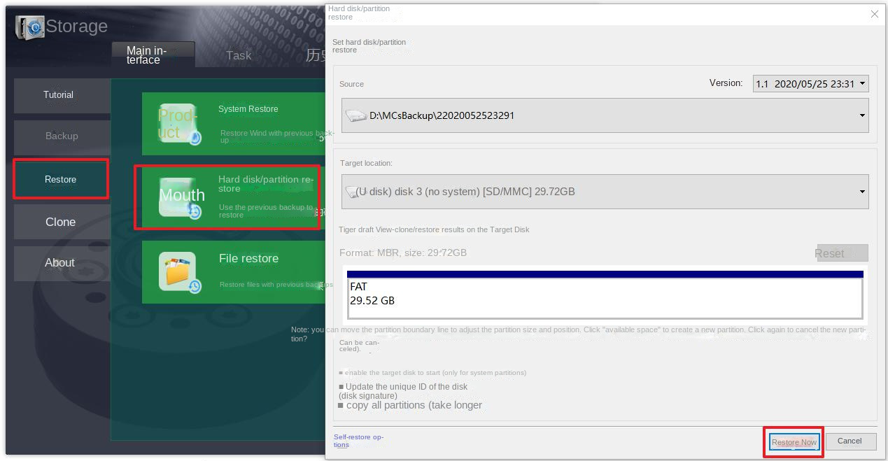The height and width of the screenshot is (461, 888).
Task: Click the System Restore icon
Action: (177, 123)
